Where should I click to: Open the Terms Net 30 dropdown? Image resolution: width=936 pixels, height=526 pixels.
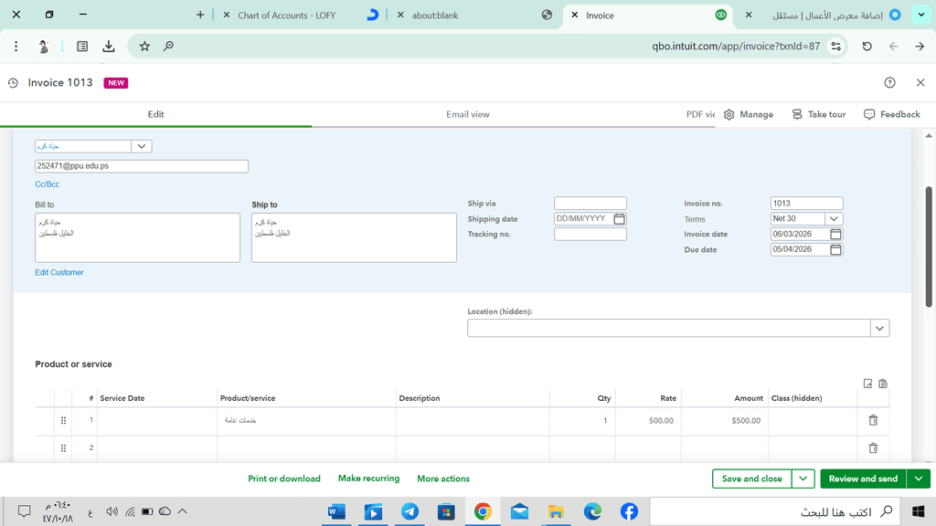tap(833, 219)
